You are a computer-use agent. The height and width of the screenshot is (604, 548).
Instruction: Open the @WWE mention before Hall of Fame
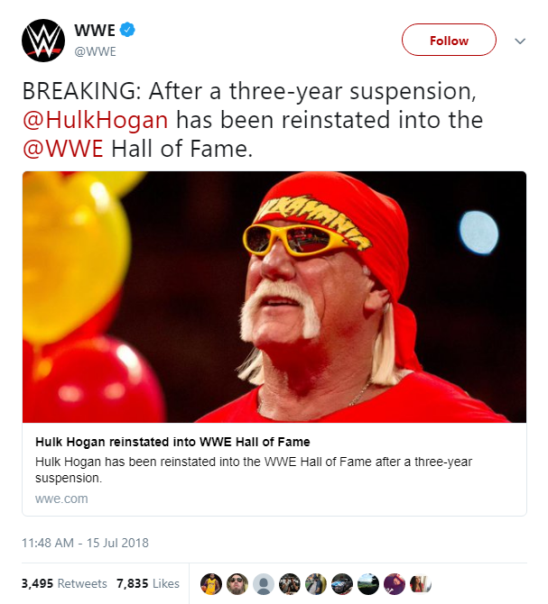click(63, 149)
